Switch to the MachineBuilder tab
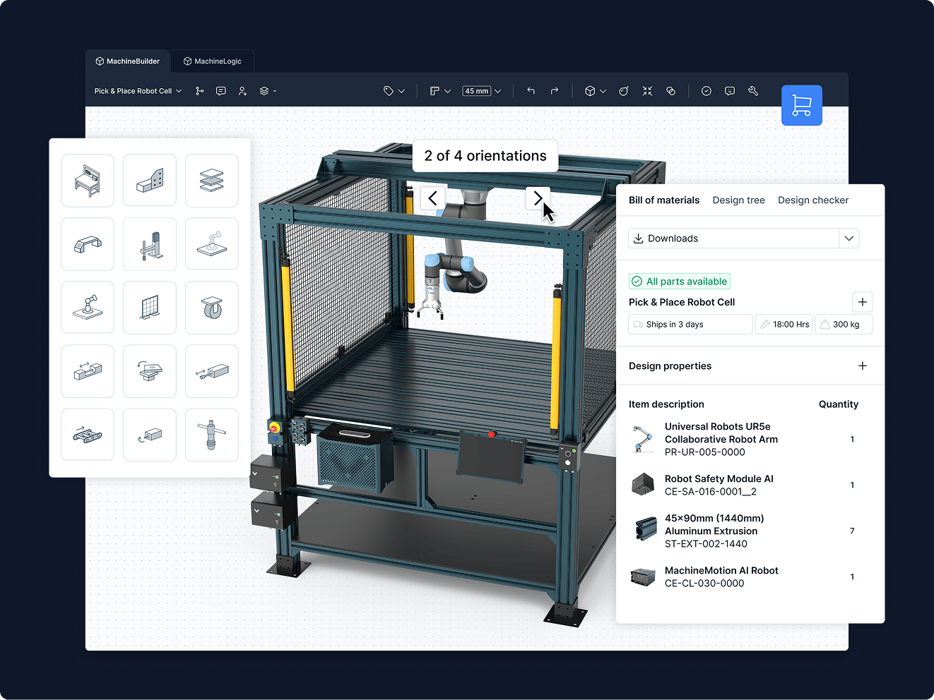Image resolution: width=934 pixels, height=700 pixels. tap(128, 61)
